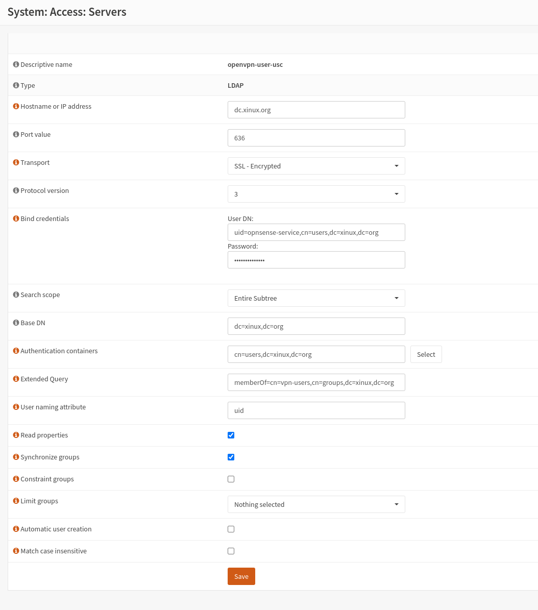Click the info icon beside Match case insensitive
538x610 pixels.
point(16,551)
